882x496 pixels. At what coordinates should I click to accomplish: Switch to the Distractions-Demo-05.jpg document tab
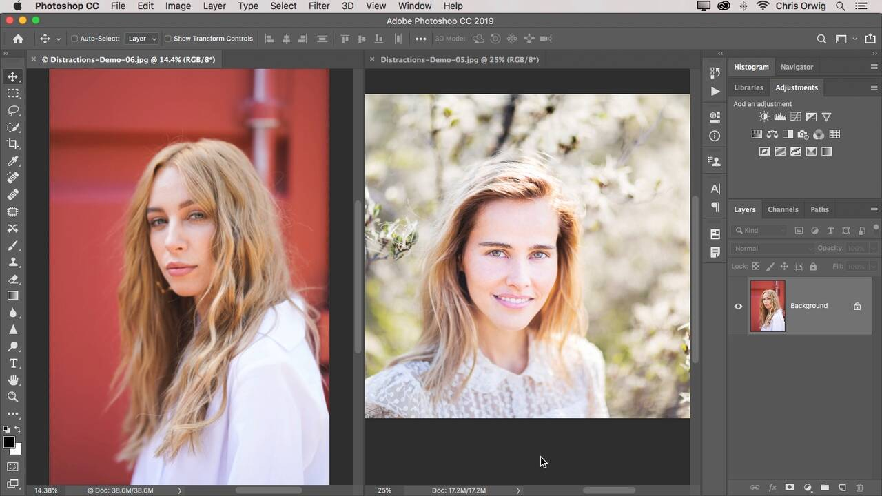(460, 60)
